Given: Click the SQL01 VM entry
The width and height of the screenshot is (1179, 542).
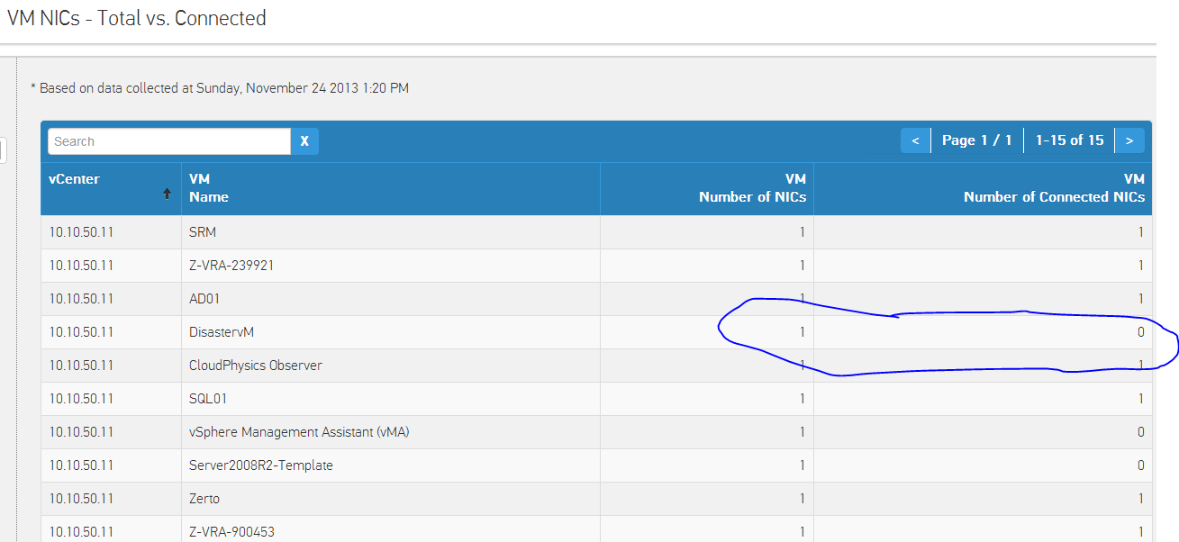Looking at the screenshot, I should coord(208,399).
